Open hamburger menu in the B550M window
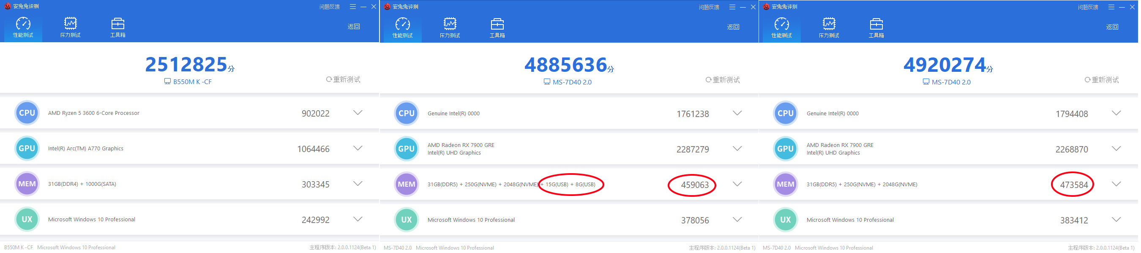The image size is (1141, 253). coord(352,7)
